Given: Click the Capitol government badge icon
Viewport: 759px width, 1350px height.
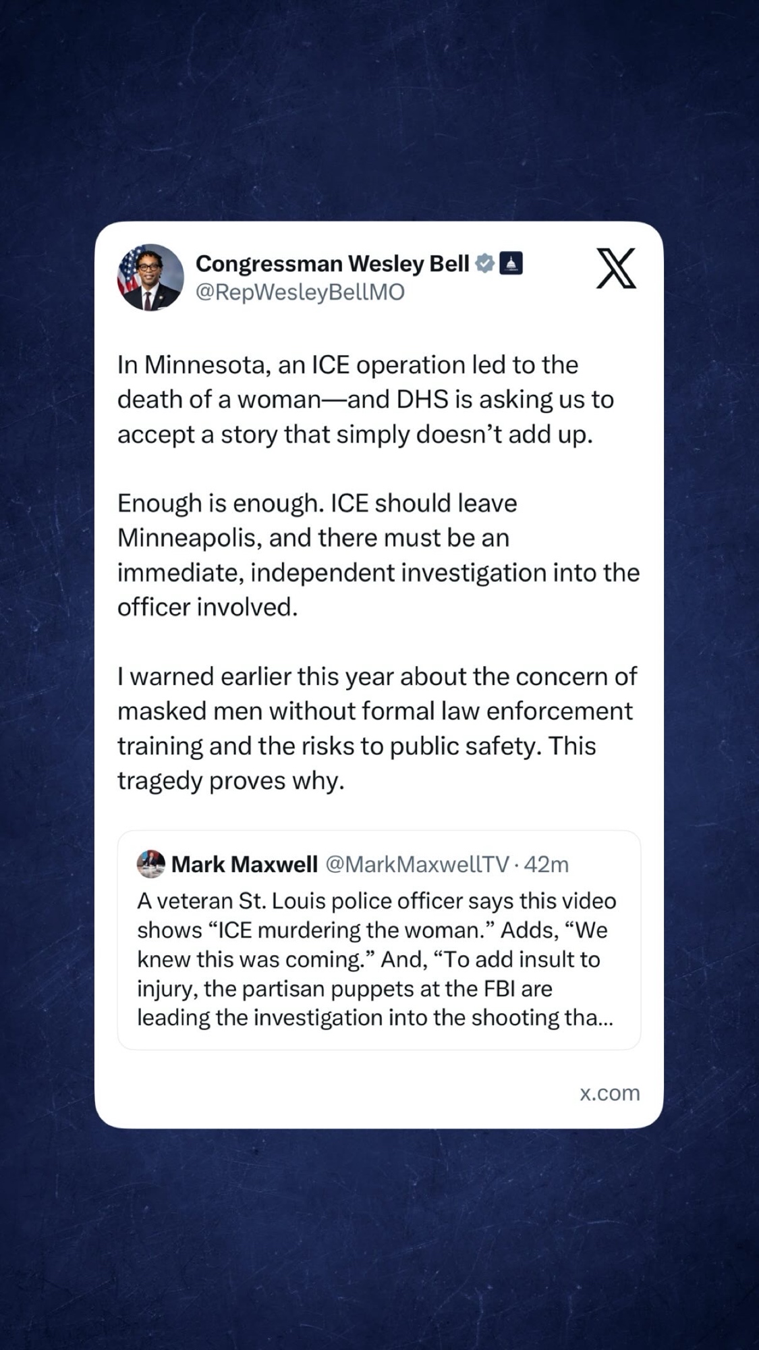Looking at the screenshot, I should [511, 263].
